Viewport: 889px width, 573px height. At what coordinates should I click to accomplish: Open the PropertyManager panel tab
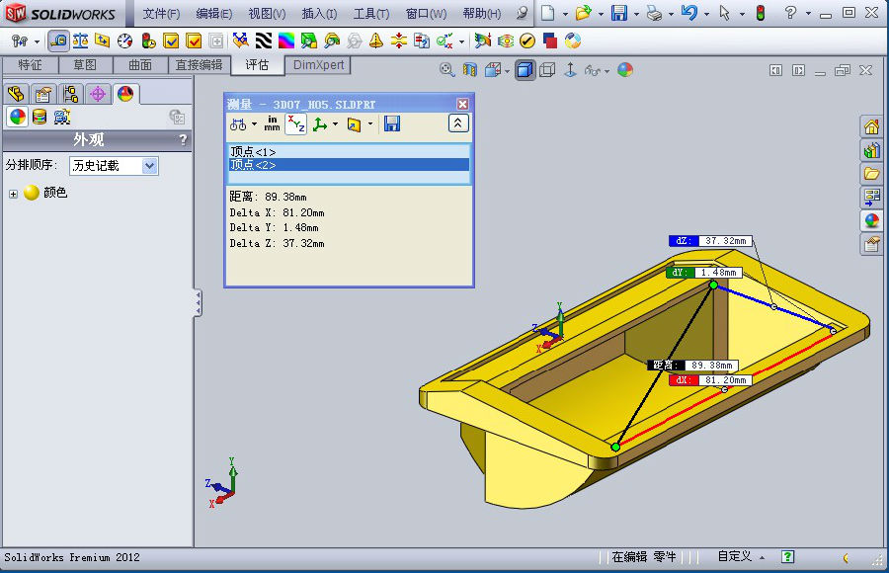point(42,94)
